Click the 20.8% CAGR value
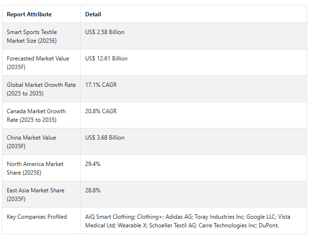The image size is (310, 236). tap(101, 111)
